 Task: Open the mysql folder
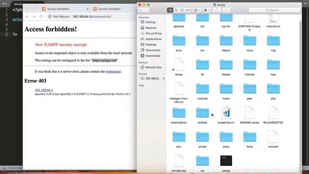tap(226, 89)
